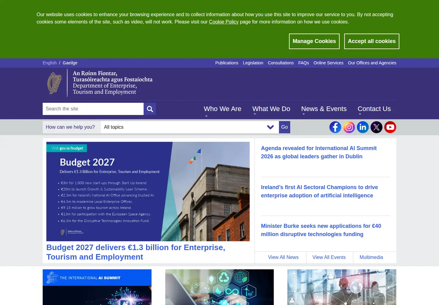The height and width of the screenshot is (305, 439).
Task: Open the Publications link
Action: click(227, 63)
